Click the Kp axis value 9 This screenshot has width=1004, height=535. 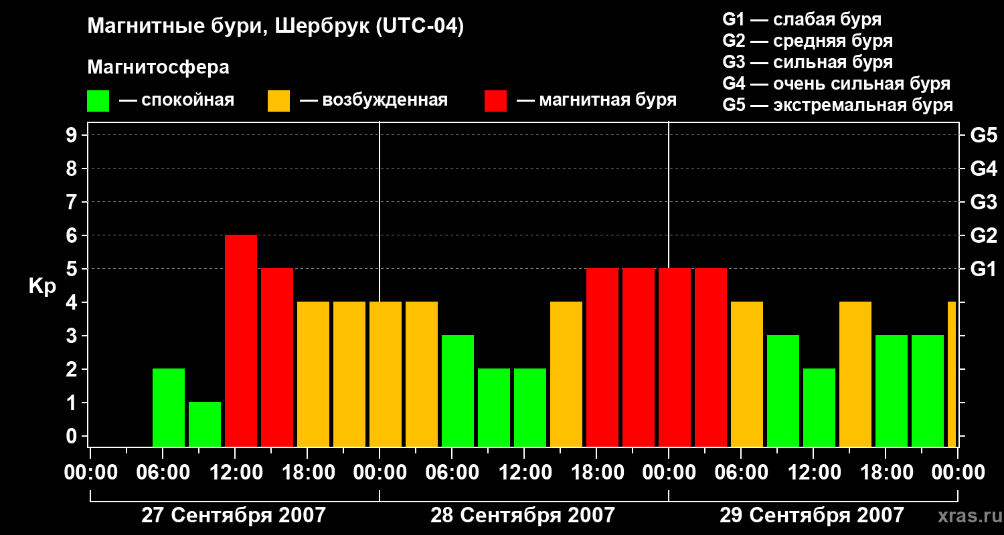pos(73,135)
